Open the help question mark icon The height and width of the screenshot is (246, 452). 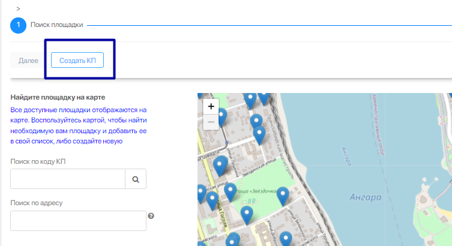click(151, 216)
